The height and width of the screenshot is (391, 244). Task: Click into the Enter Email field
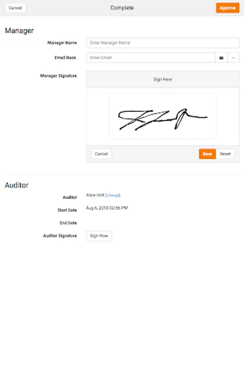point(151,58)
